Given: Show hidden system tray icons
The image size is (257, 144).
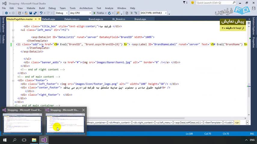Looking at the screenshot, I should point(246,140).
